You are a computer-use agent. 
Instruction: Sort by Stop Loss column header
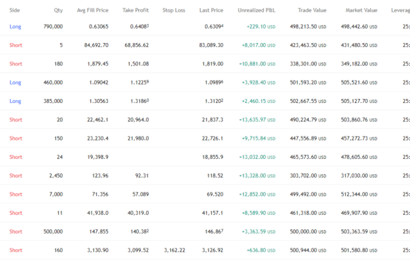[174, 10]
